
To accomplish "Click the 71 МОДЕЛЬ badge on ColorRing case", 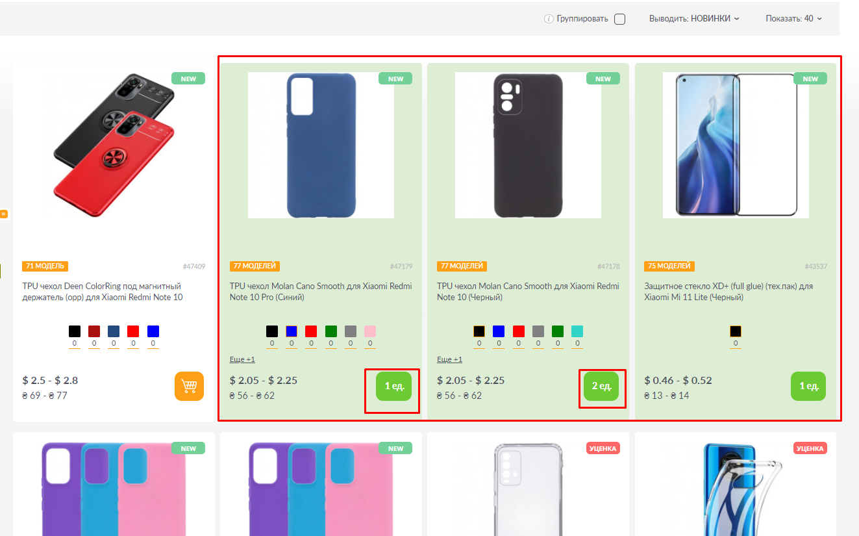I will pyautogui.click(x=45, y=266).
